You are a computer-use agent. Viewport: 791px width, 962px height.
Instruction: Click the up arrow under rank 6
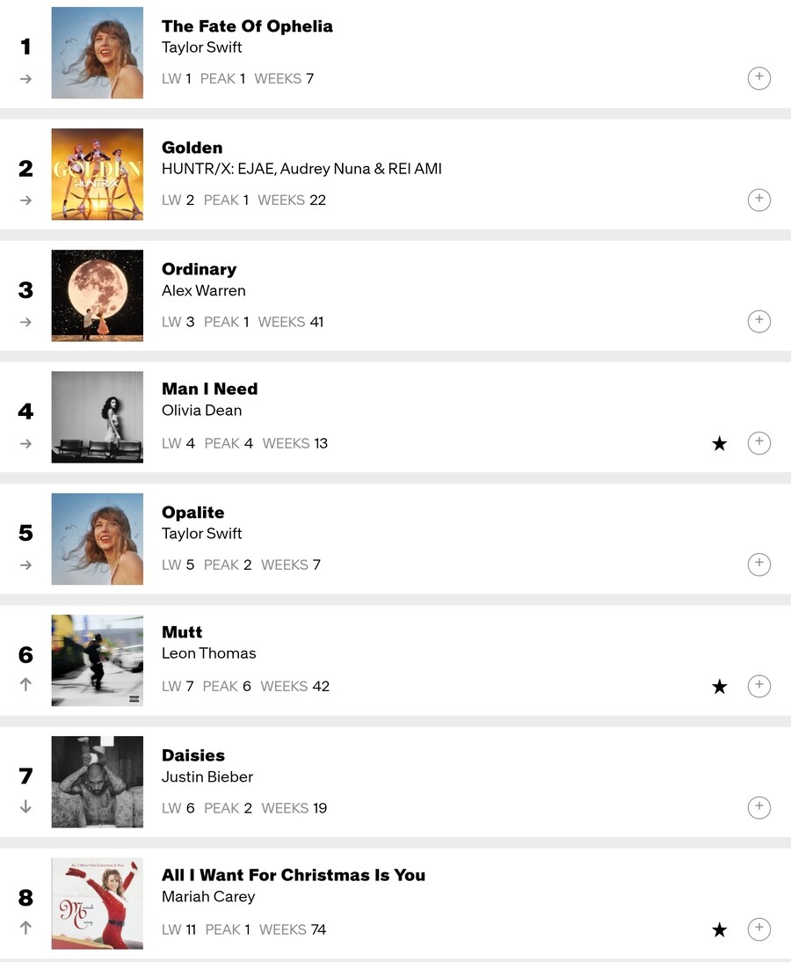[x=25, y=684]
